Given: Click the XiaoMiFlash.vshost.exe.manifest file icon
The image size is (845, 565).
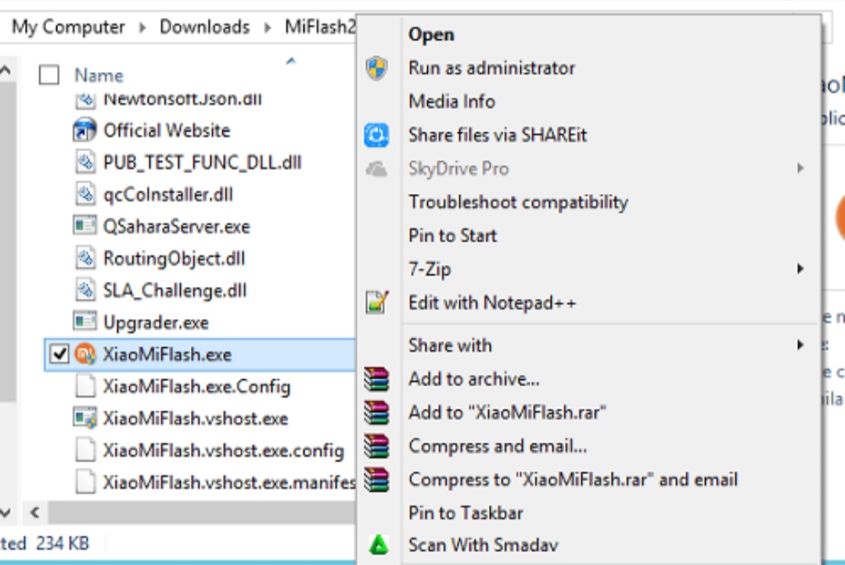Looking at the screenshot, I should pos(85,481).
